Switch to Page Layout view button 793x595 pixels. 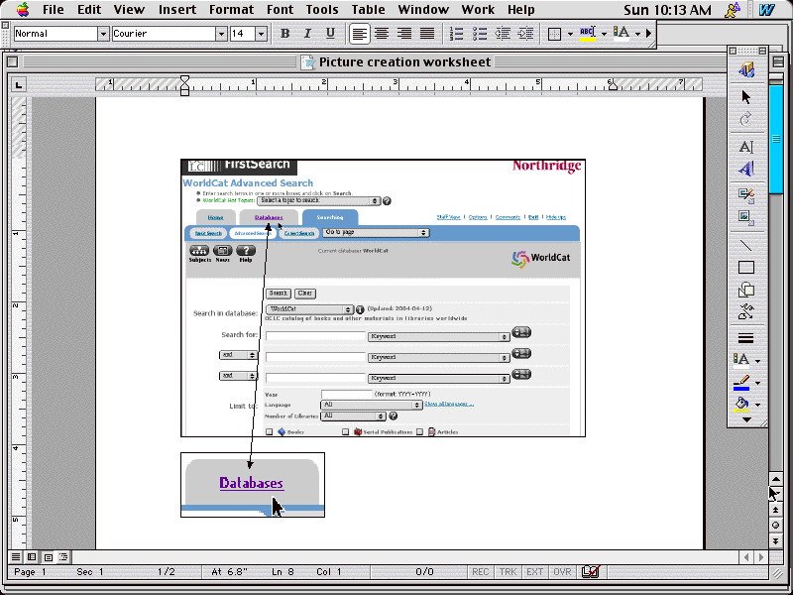click(x=48, y=557)
